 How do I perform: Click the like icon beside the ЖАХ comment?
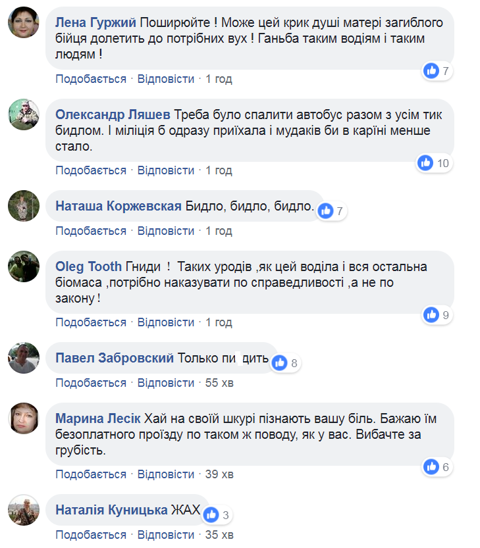(x=211, y=514)
